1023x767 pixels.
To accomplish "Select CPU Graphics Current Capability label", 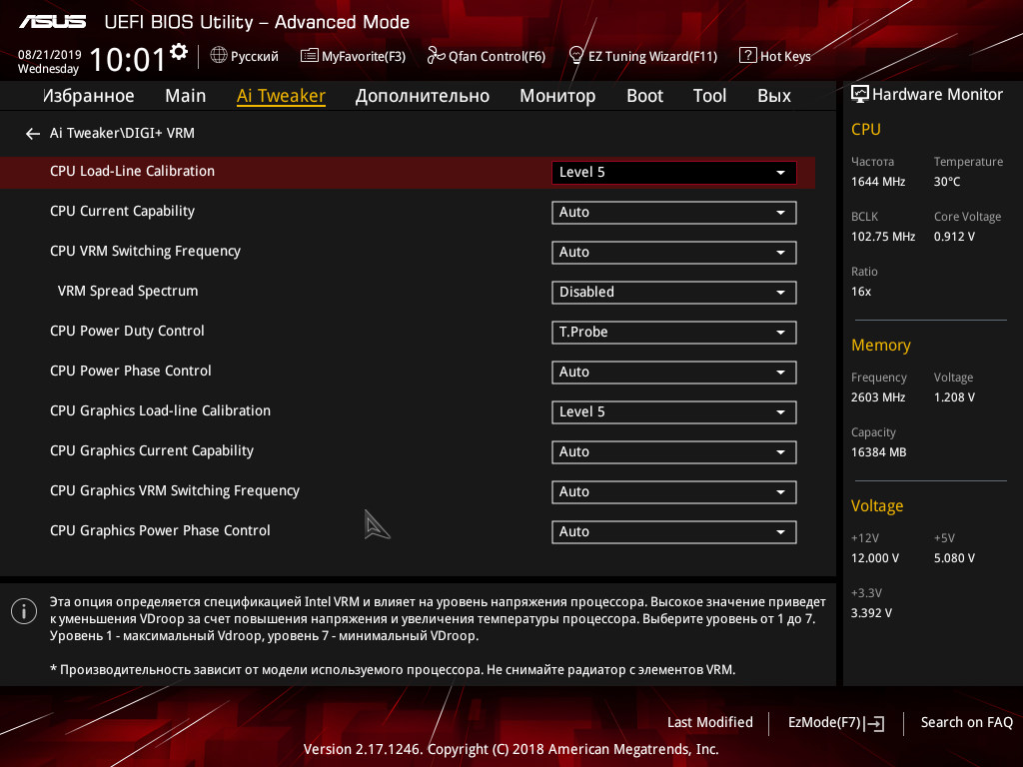I will coord(152,450).
